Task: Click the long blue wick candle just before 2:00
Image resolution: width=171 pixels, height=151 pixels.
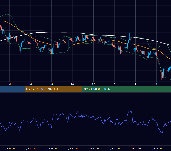Action: click(134, 55)
